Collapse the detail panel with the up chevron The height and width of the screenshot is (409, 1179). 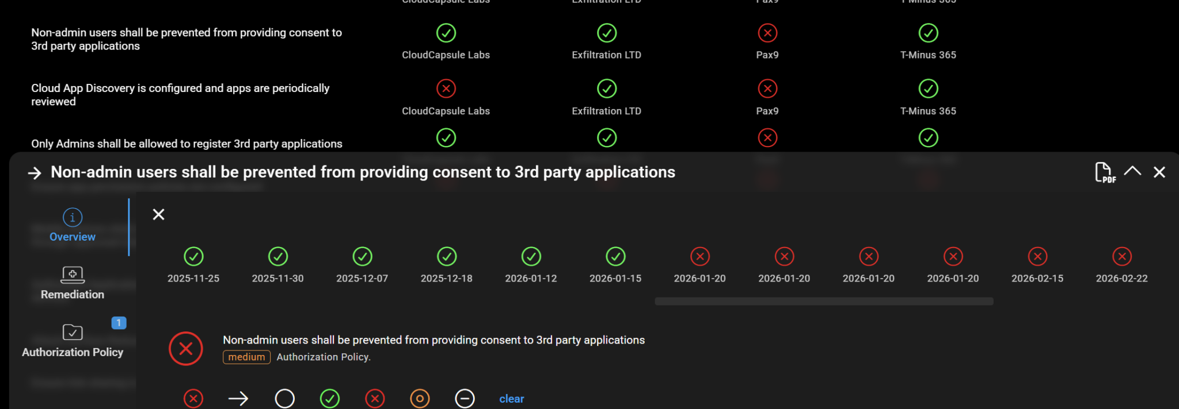pos(1132,171)
